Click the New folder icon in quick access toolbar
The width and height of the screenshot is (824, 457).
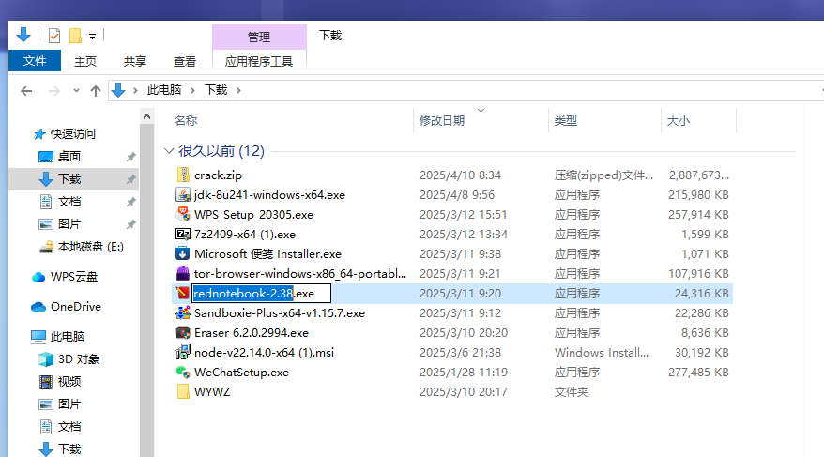pos(75,36)
